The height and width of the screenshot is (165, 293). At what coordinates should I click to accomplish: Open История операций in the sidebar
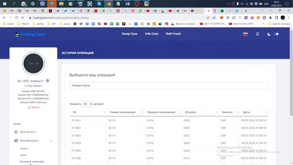pos(32,161)
